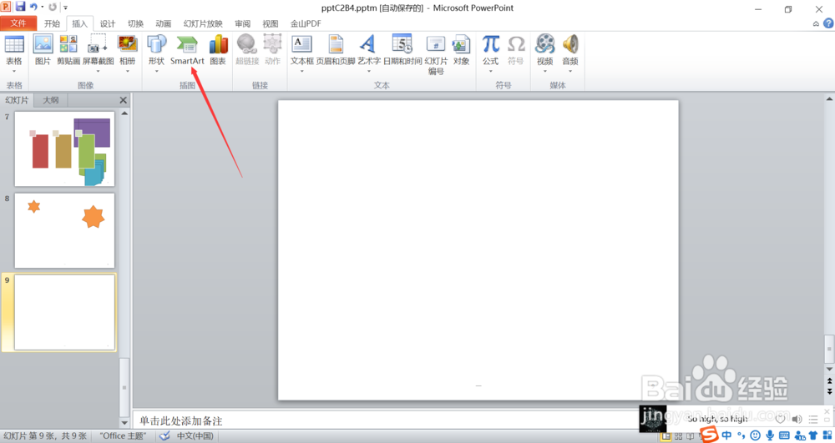835x443 pixels.
Task: Open Sogou toolbox grid icon
Action: [x=827, y=435]
